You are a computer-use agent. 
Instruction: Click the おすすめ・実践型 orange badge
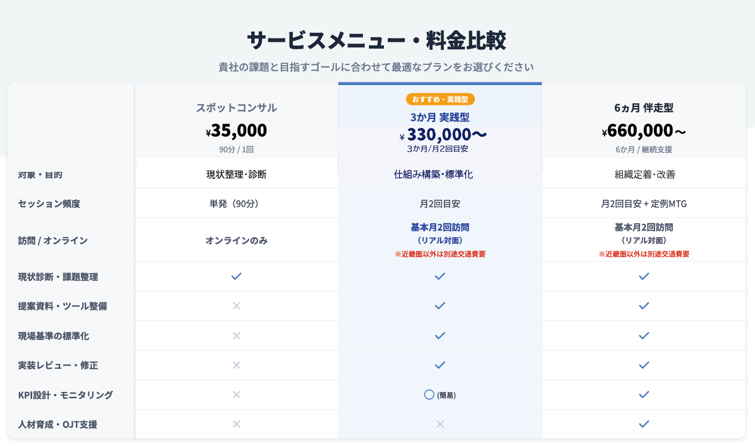tap(440, 99)
